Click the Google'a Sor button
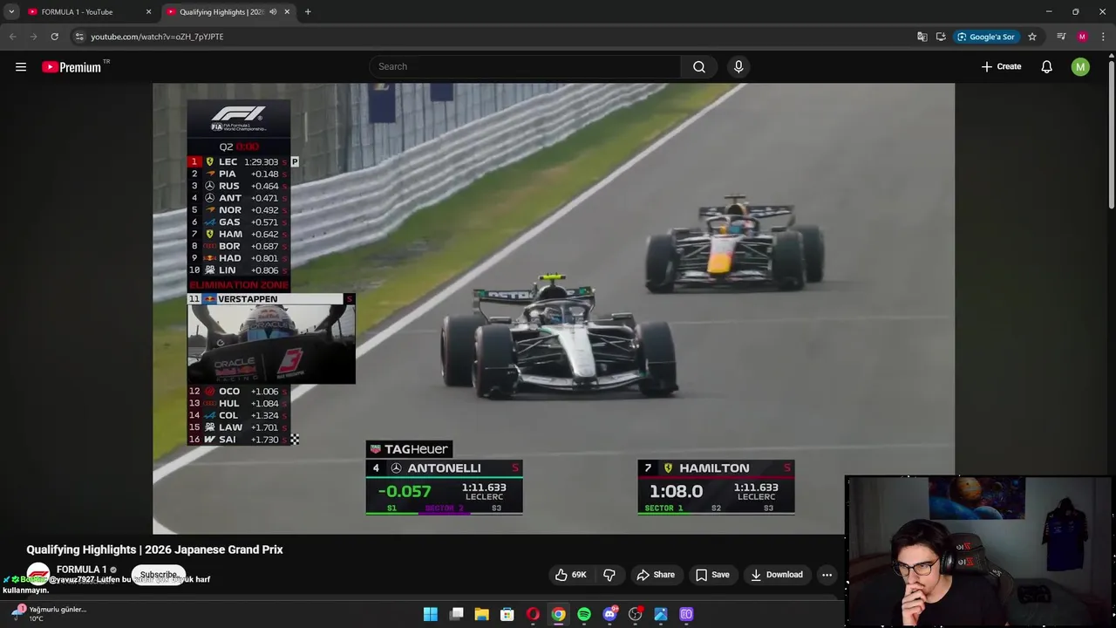Screen dimensions: 1116x628 click(986, 37)
